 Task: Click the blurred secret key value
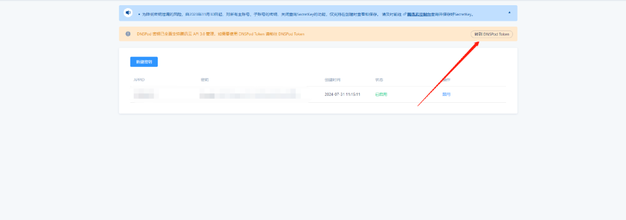coord(250,94)
